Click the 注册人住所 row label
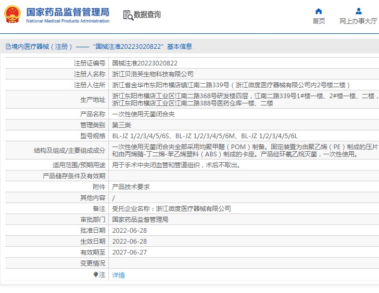Viewport: 379px width, 293px height. (90, 85)
